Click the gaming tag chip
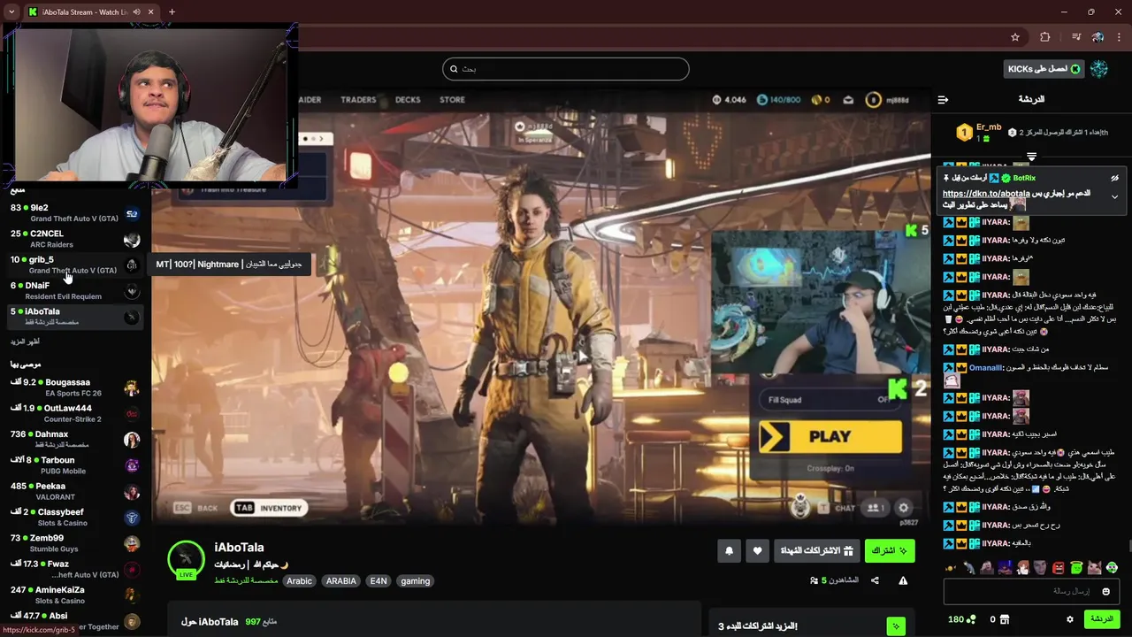 (x=415, y=580)
